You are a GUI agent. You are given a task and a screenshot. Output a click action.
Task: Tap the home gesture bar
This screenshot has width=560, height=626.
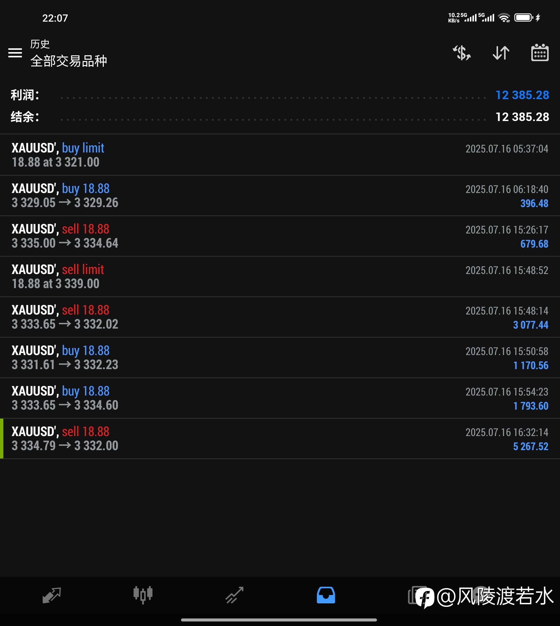click(x=279, y=620)
